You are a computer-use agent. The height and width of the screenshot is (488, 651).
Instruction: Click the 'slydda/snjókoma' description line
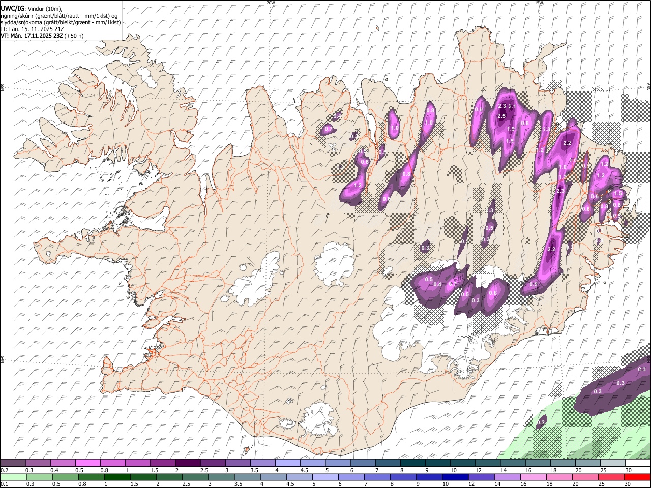(61, 22)
